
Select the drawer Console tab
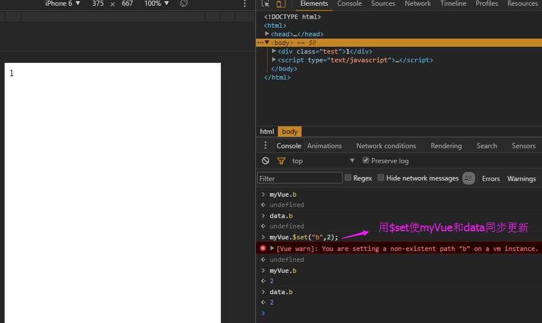click(x=289, y=146)
